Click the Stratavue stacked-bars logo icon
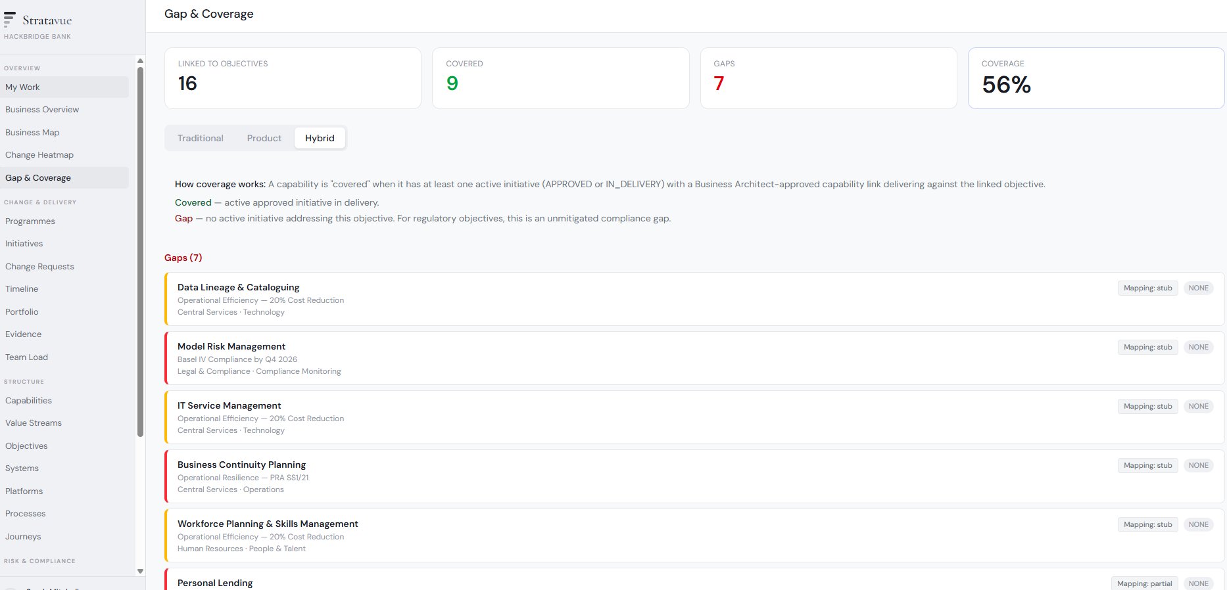 (x=10, y=19)
